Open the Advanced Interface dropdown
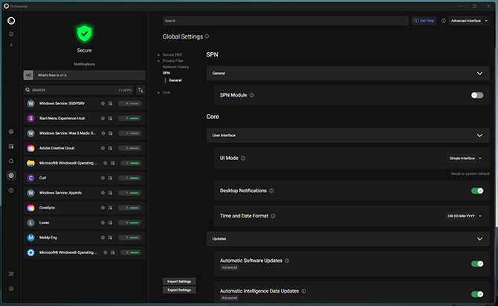498x306 pixels. [x=469, y=21]
